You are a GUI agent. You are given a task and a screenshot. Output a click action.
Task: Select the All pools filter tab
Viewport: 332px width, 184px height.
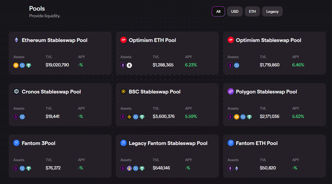(x=218, y=11)
